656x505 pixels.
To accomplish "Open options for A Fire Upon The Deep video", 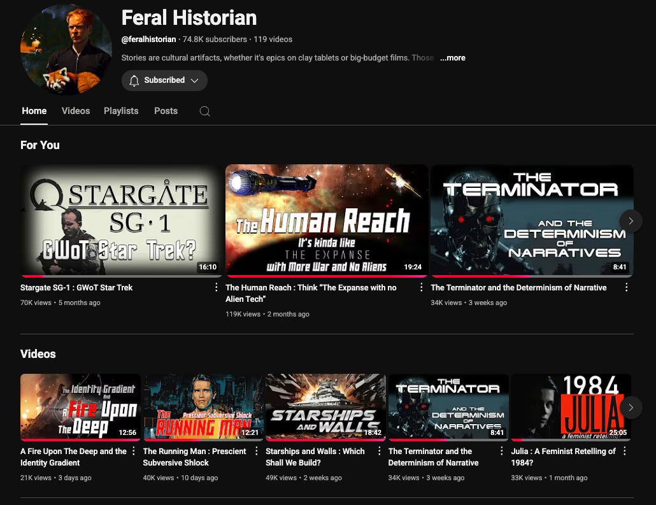I will tap(134, 451).
